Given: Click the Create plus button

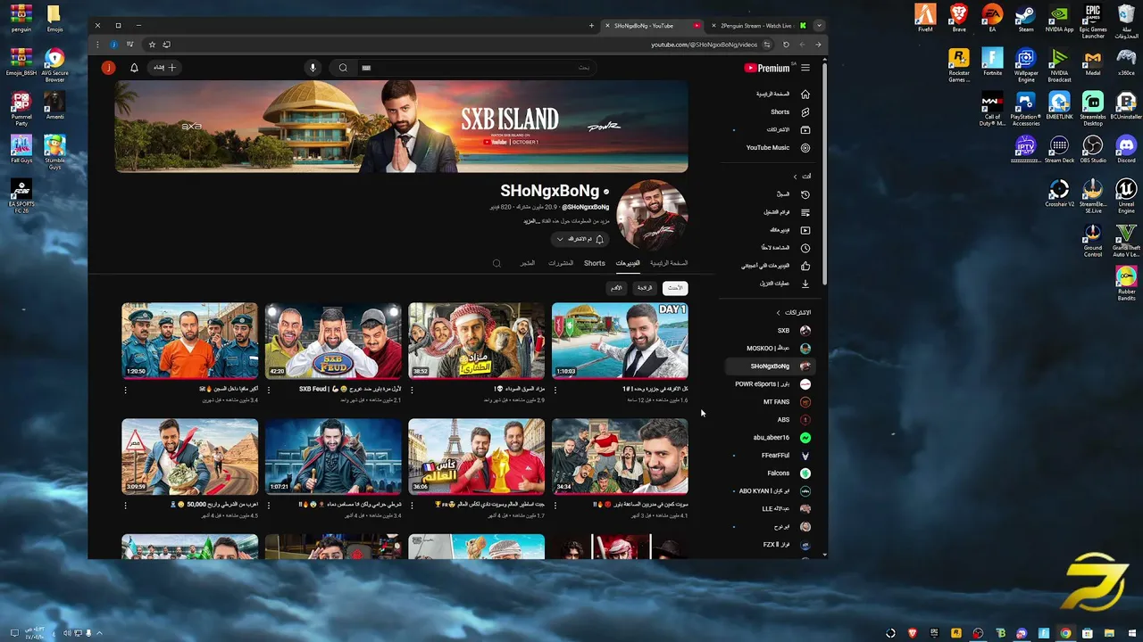Looking at the screenshot, I should point(165,68).
